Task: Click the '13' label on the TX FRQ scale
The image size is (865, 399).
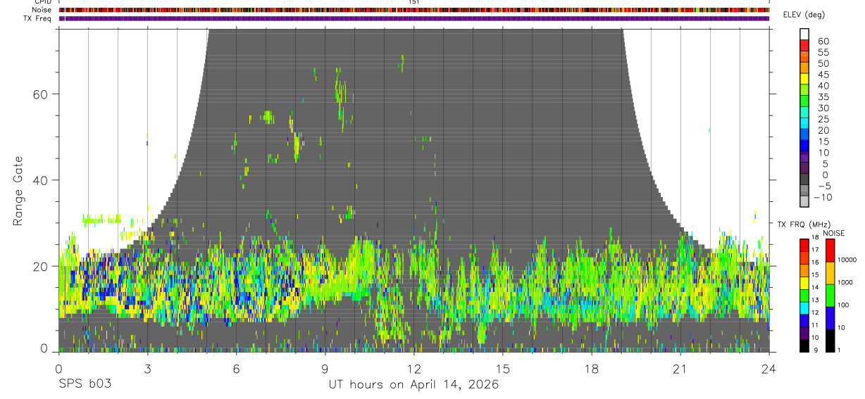Action: pyautogui.click(x=815, y=300)
